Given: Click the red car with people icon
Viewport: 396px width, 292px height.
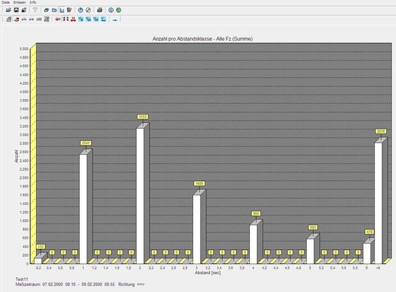Looking at the screenshot, I should point(73,19).
